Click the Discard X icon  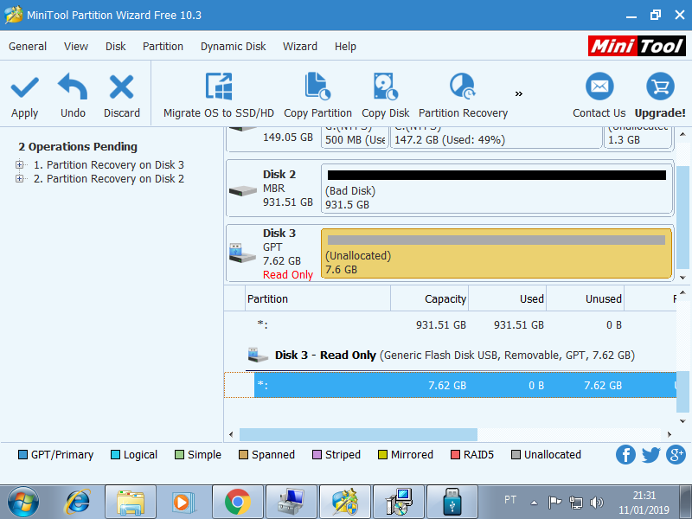coord(121,87)
